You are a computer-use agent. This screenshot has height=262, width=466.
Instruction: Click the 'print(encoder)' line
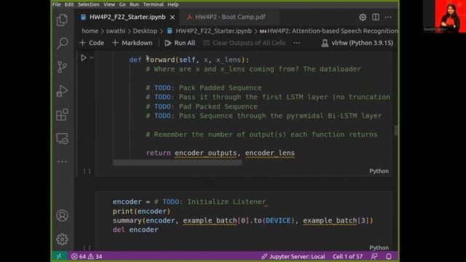click(x=141, y=211)
